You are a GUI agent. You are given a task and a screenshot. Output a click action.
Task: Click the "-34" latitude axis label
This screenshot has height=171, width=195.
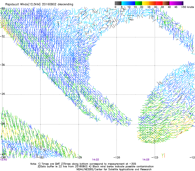pyautogui.click(x=2, y=65)
